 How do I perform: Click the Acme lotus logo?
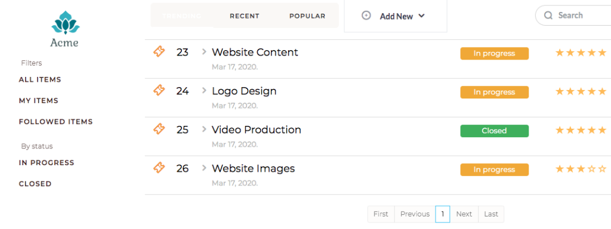pos(66,23)
